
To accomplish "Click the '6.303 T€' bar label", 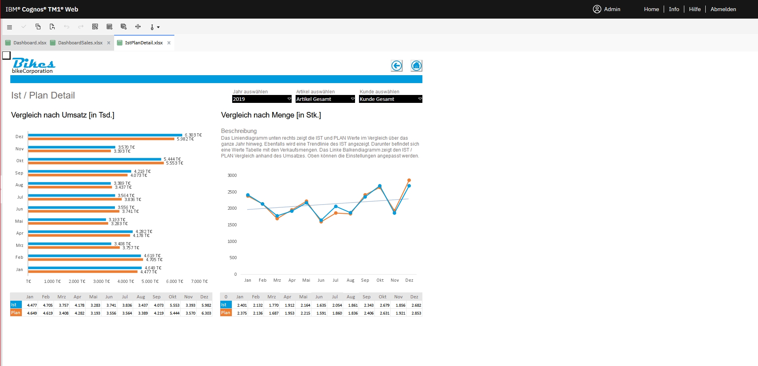I will pos(193,135).
